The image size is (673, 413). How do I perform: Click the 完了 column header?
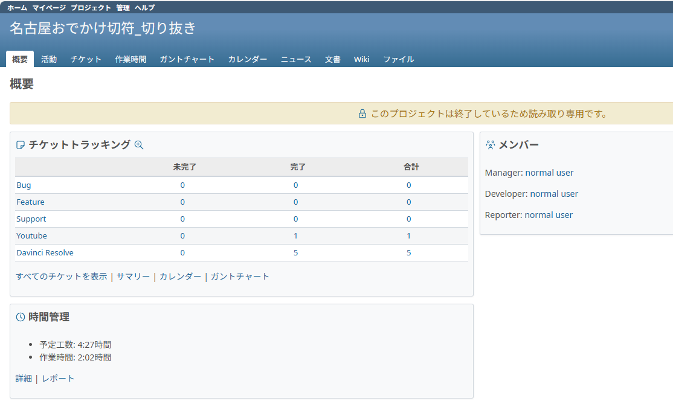297,167
